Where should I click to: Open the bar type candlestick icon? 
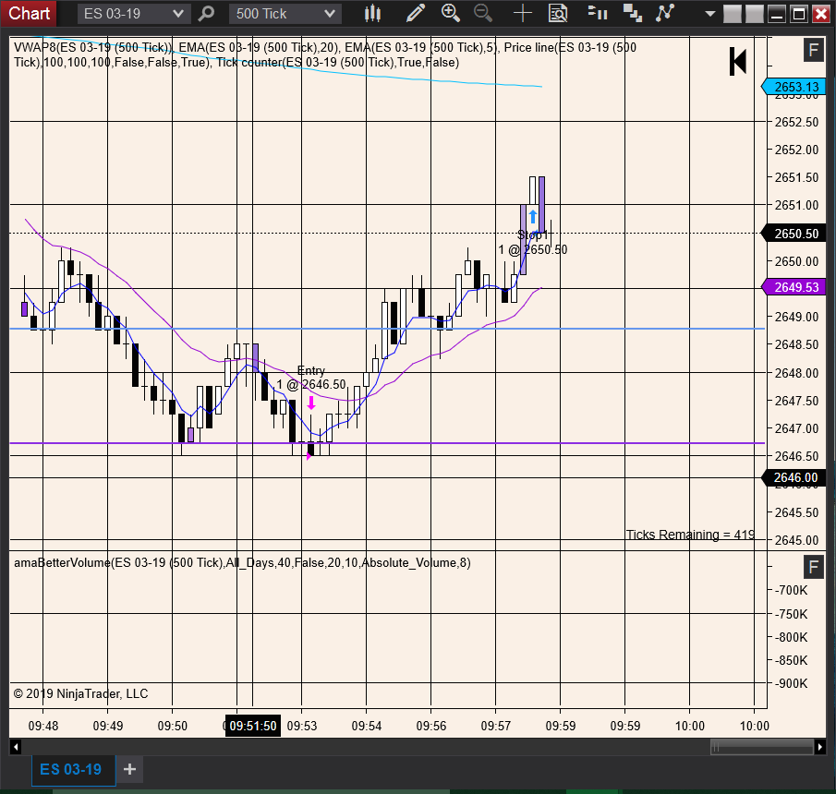pos(372,13)
